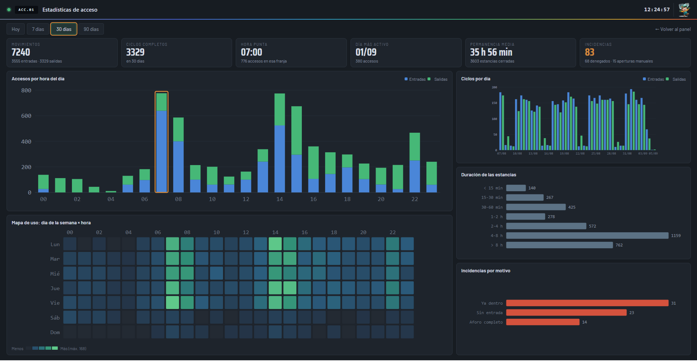Click the 68 denegados · 15 aperturas manuales text

pyautogui.click(x=619, y=61)
